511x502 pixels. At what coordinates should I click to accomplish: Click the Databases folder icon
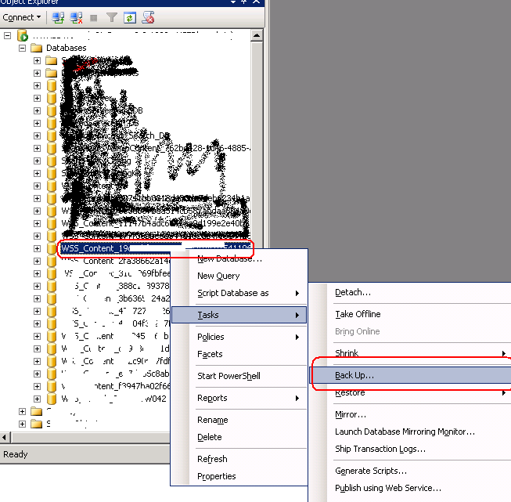point(36,49)
